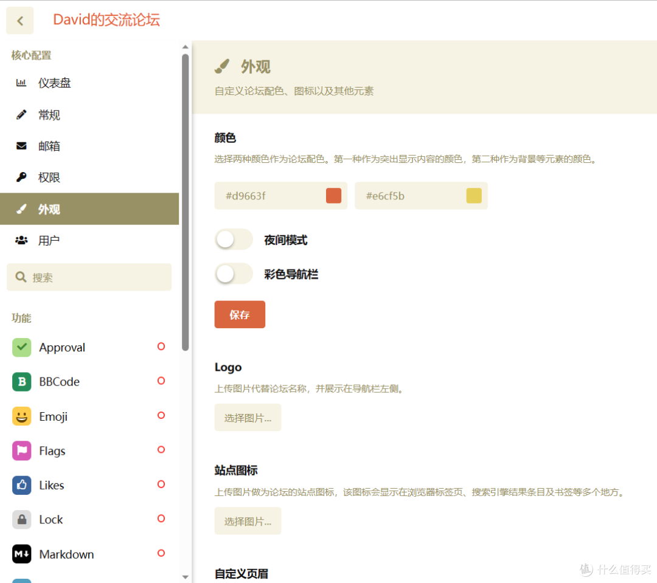Select the 外观 appearance sidebar item
Screen dimensions: 657x583
click(89, 209)
